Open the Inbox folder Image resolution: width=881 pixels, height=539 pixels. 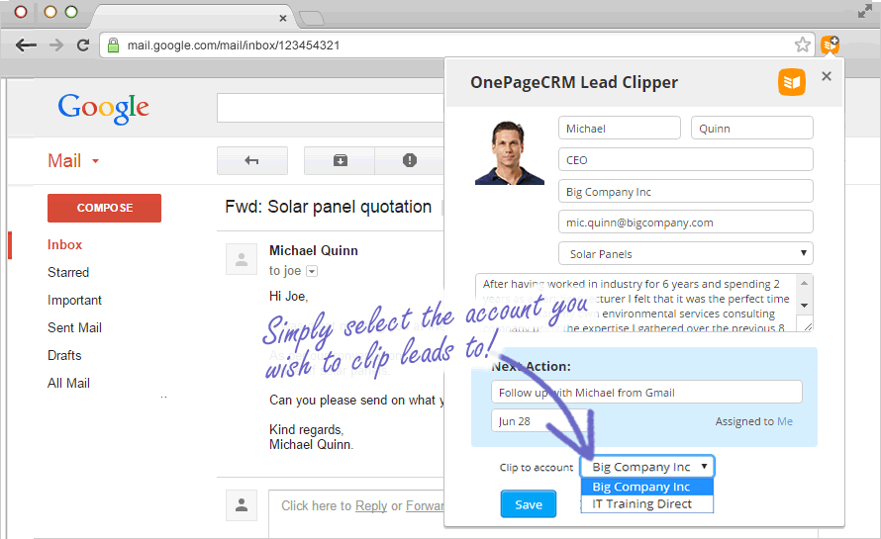click(x=64, y=245)
